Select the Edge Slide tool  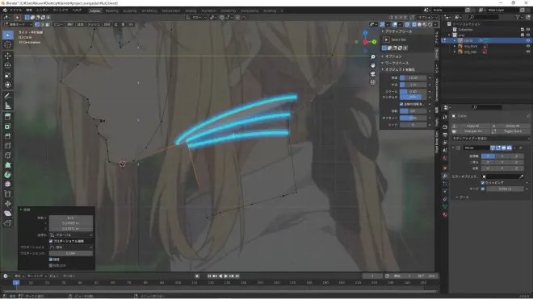(x=8, y=194)
